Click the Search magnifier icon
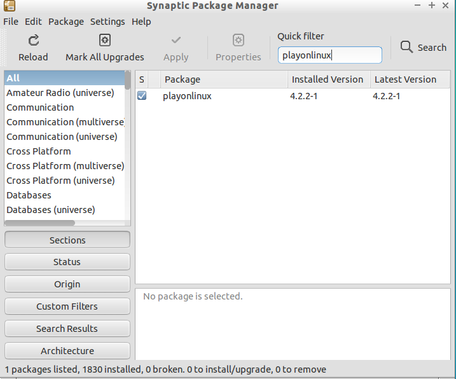The width and height of the screenshot is (456, 379). point(406,47)
